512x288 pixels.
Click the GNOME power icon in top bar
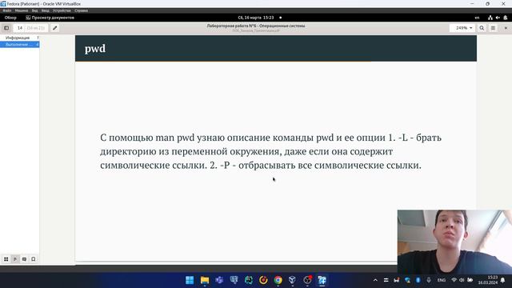pyautogui.click(x=506, y=18)
